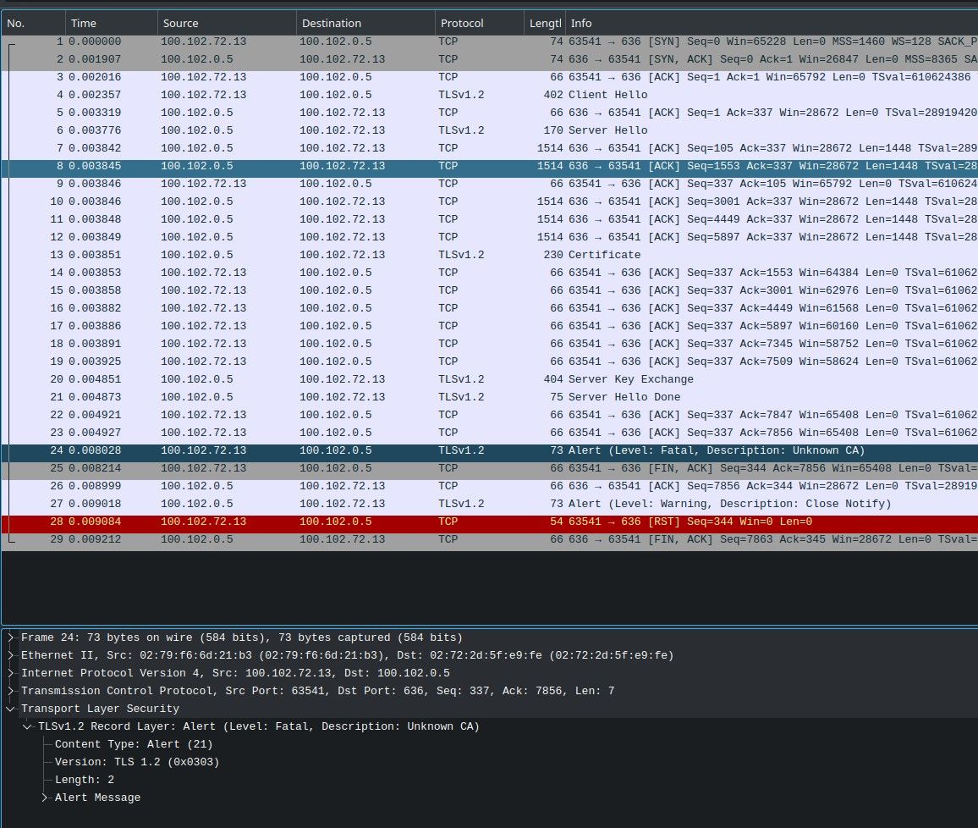
Task: Sort packets by the Length column header
Action: pos(545,23)
